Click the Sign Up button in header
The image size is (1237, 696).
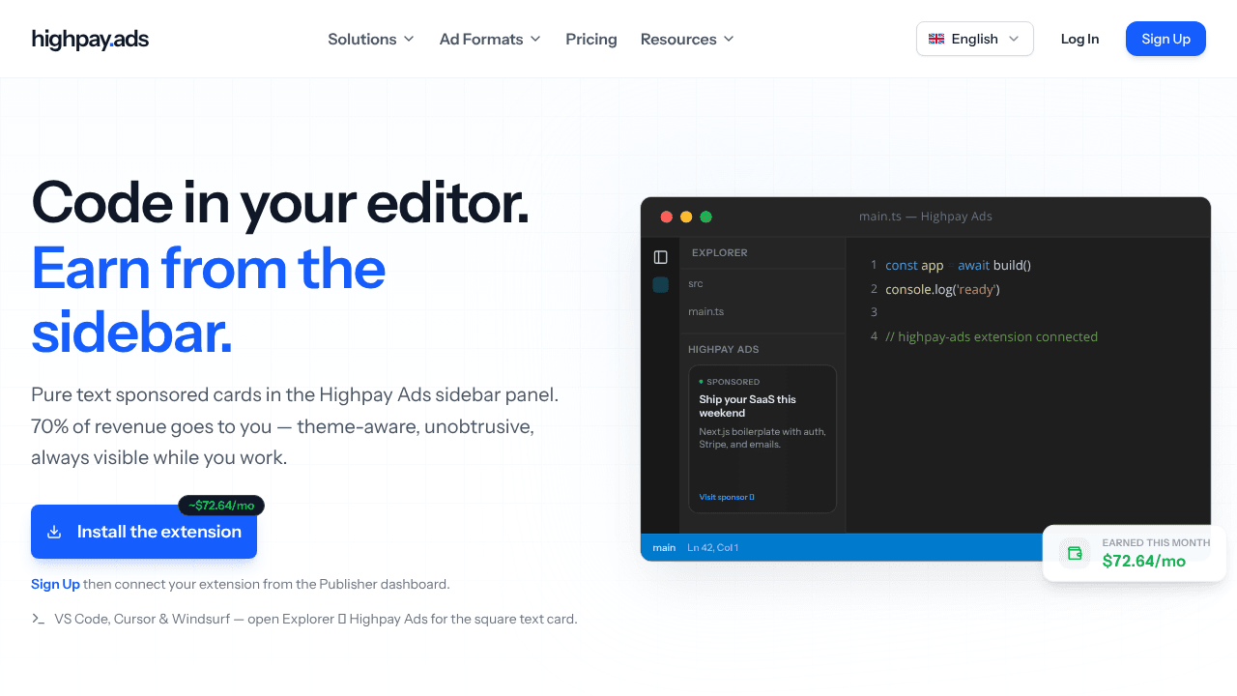tap(1165, 39)
